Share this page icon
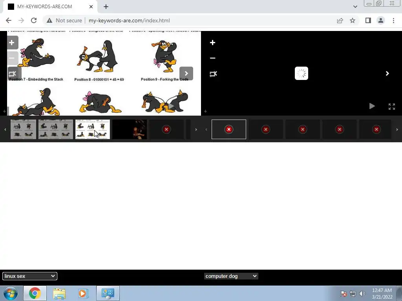Image resolution: width=402 pixels, height=301 pixels. tap(340, 20)
